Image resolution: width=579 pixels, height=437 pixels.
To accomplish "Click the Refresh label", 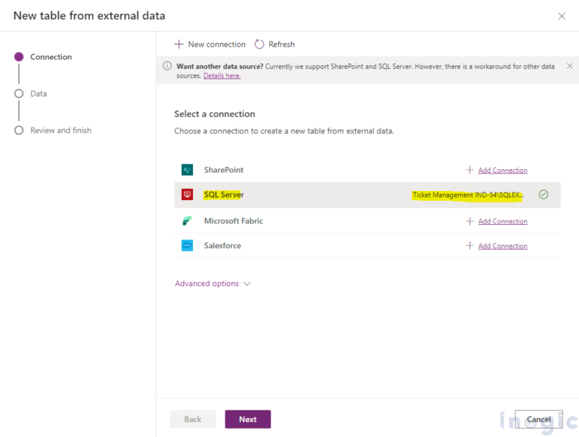I will tap(282, 45).
